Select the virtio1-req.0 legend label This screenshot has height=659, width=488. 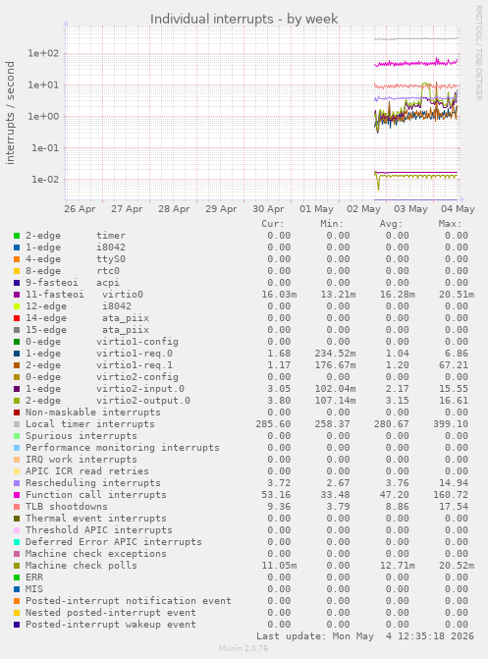point(135,354)
